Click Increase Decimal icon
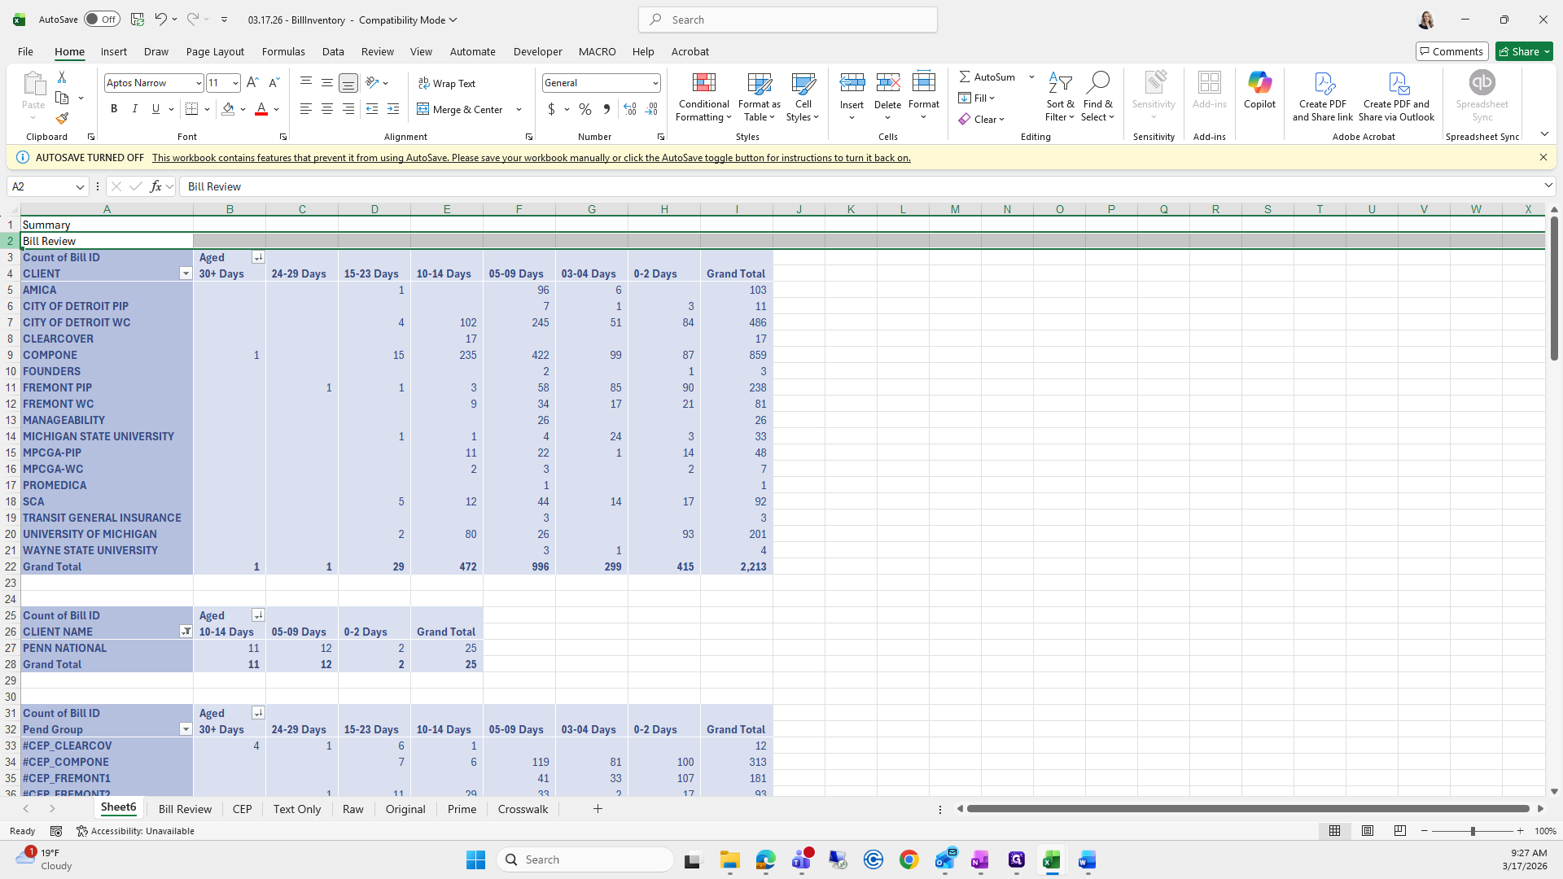 (x=629, y=109)
